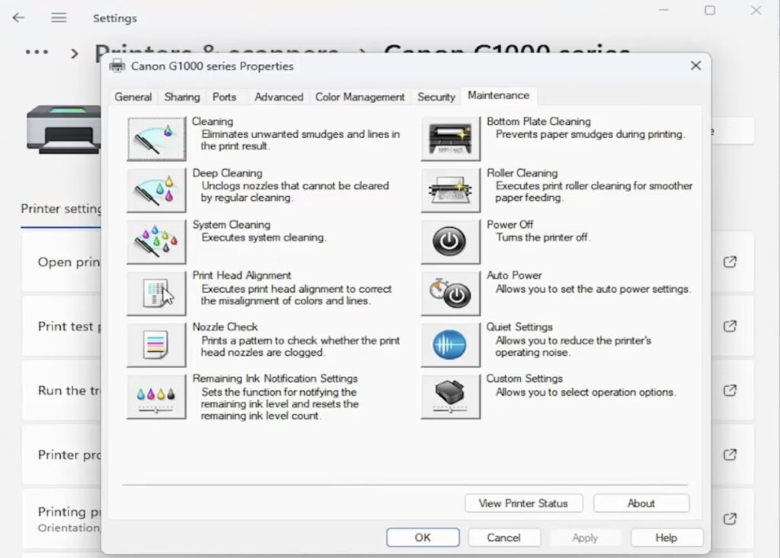Screen dimensions: 780x558
Task: Click the View Printer Status button
Action: (x=523, y=503)
